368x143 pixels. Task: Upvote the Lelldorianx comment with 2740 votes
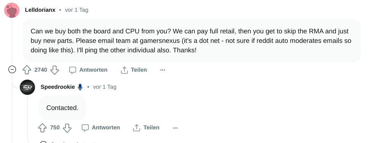tap(27, 70)
